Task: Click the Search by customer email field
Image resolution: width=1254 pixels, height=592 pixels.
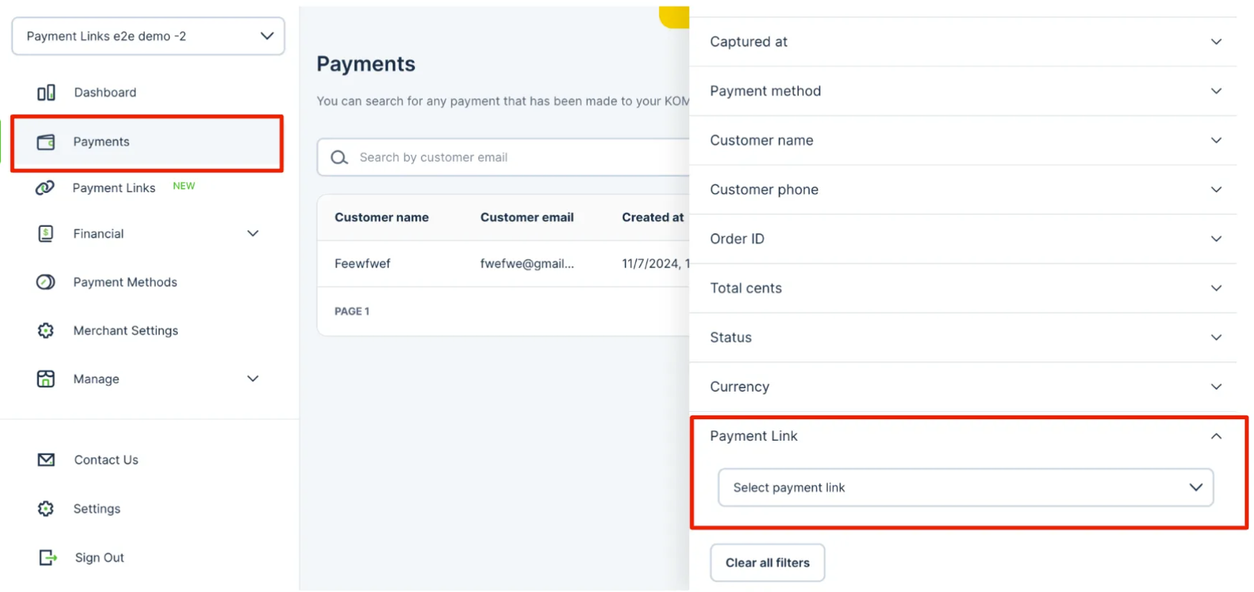Action: [503, 157]
